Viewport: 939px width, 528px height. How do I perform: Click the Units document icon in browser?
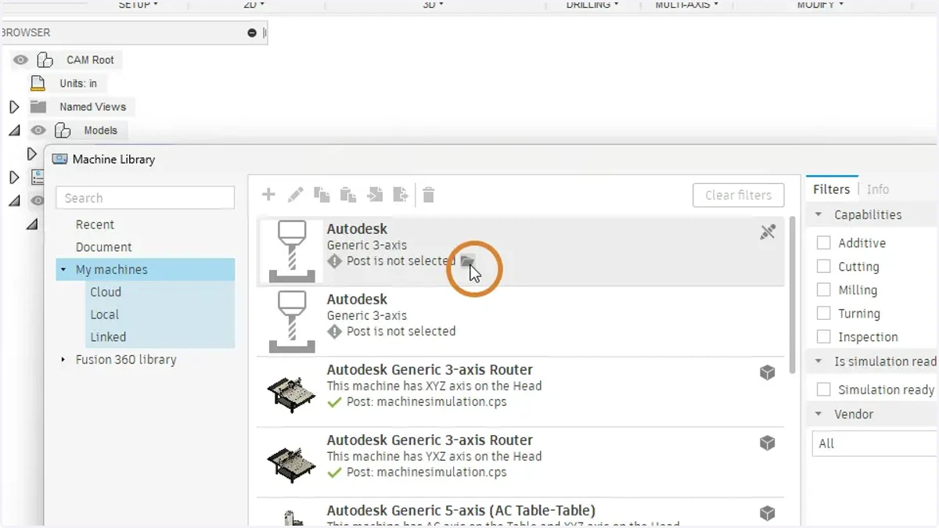pos(38,83)
